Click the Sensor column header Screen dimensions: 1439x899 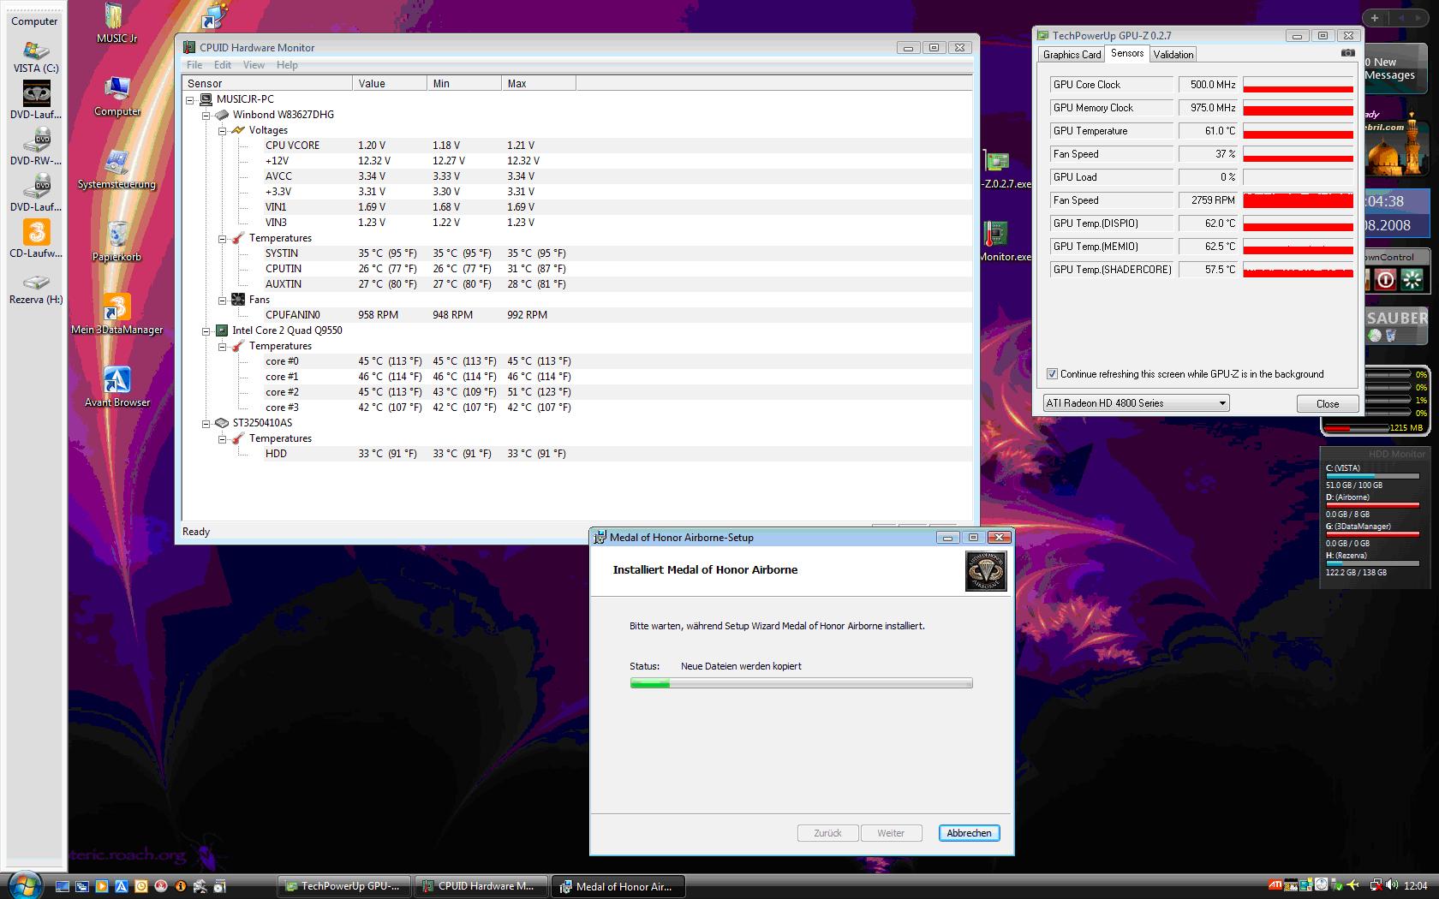pos(267,83)
